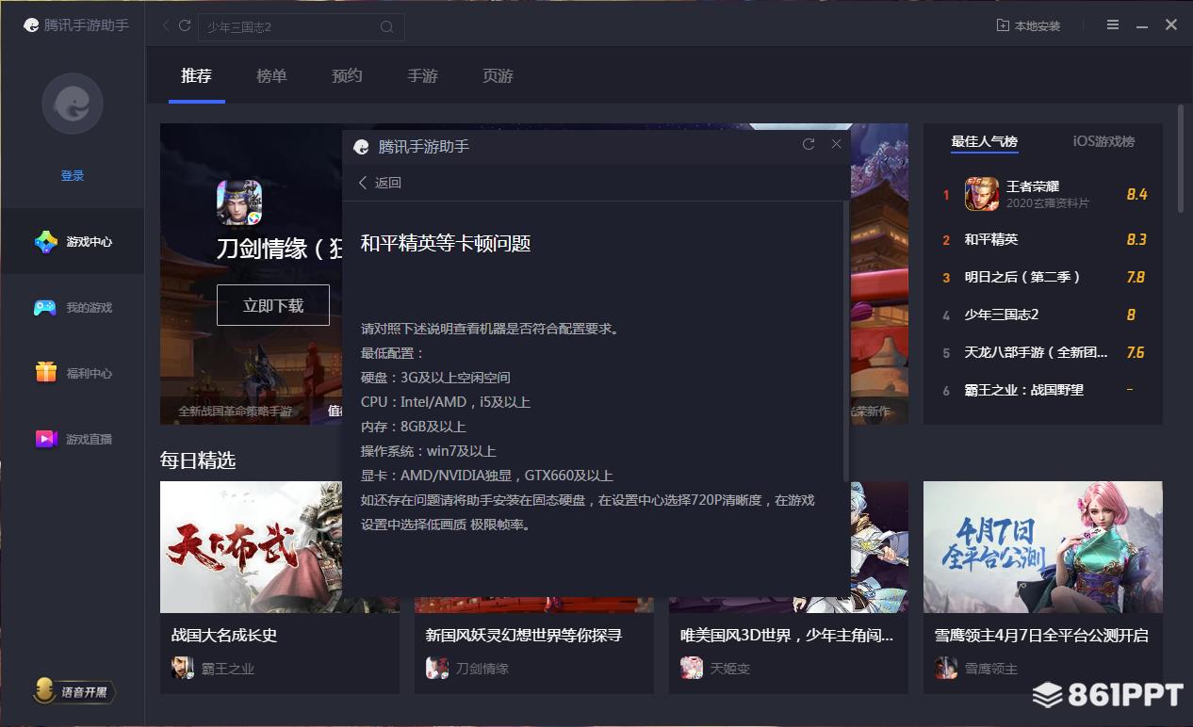Click the Tencent logo in the title bar
Screen dimensions: 1193x727
pyautogui.click(x=31, y=25)
